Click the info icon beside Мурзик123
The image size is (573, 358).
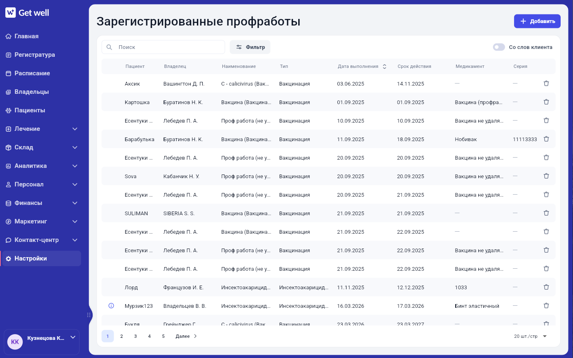tap(111, 305)
